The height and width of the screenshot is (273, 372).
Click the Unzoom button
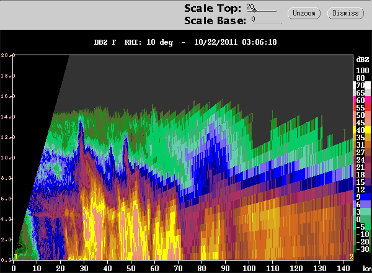pos(304,13)
